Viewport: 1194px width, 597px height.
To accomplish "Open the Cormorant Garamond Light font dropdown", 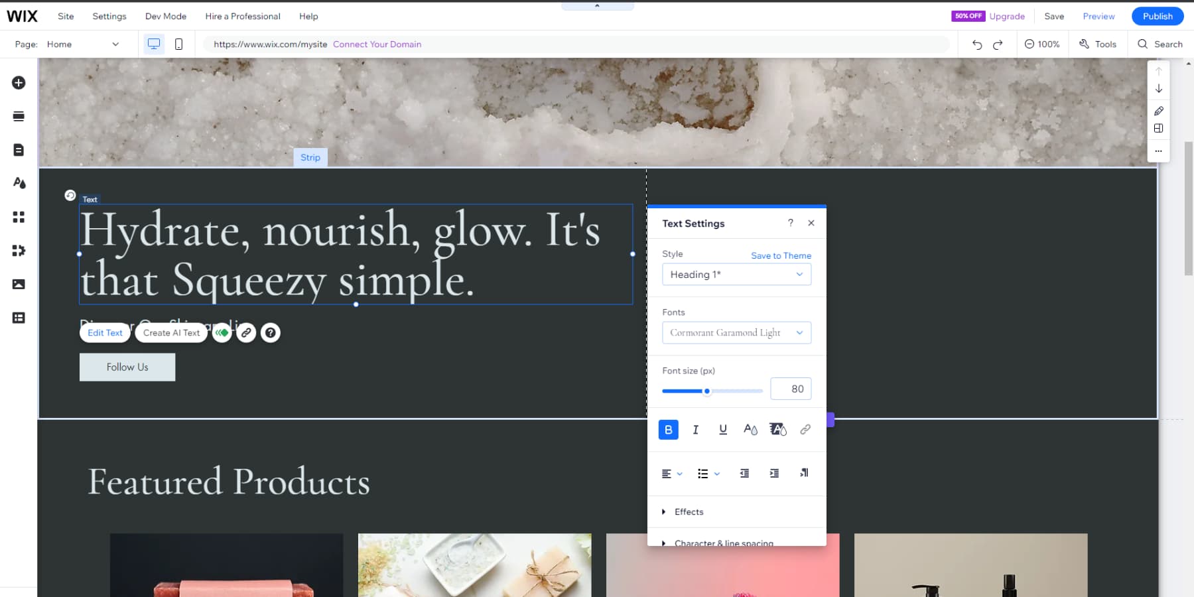I will click(736, 332).
